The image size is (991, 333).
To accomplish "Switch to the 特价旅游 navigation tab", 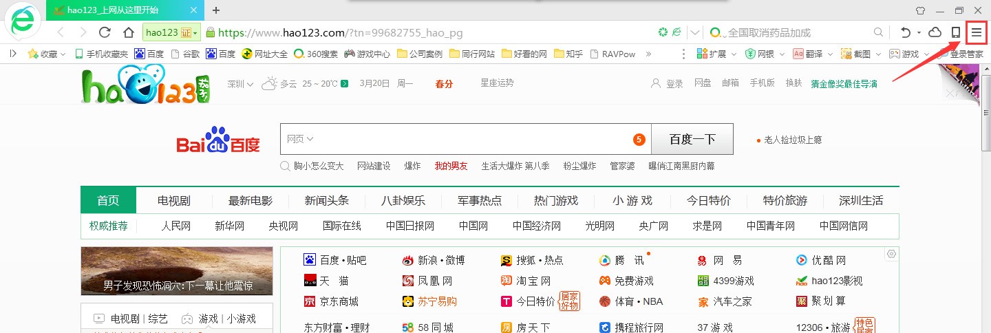I will (x=785, y=201).
